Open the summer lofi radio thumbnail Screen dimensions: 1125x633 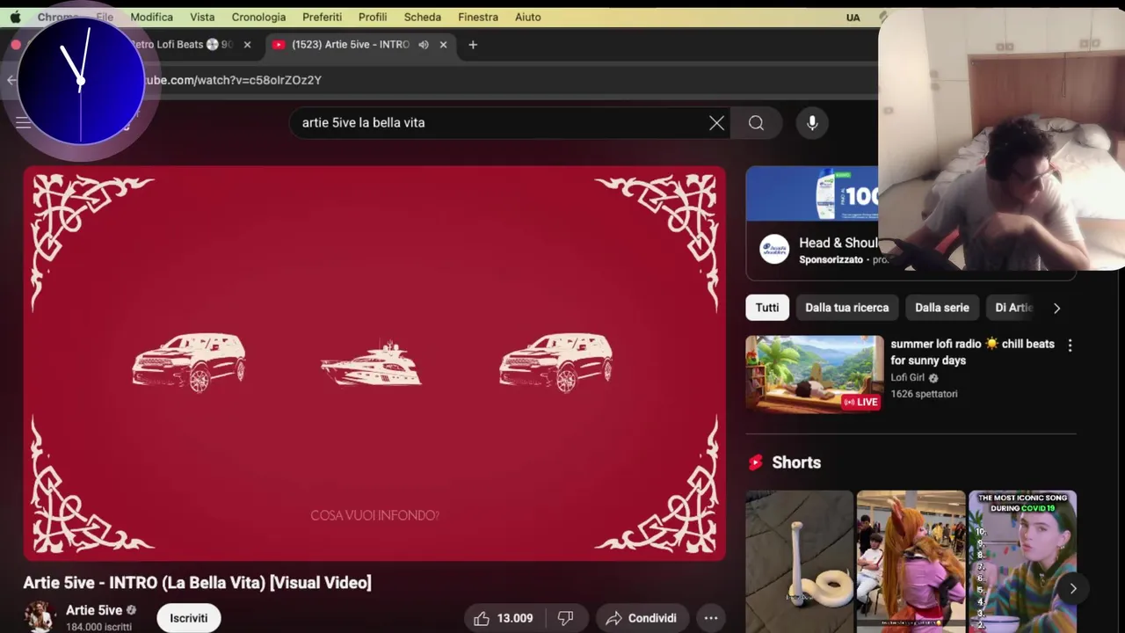(815, 374)
